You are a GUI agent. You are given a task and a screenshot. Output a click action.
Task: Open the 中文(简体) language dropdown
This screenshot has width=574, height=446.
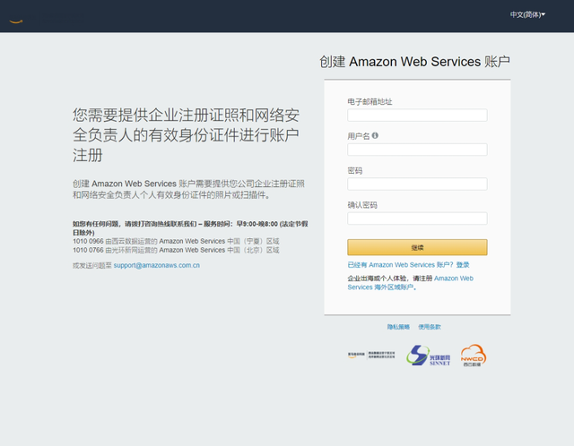527,14
